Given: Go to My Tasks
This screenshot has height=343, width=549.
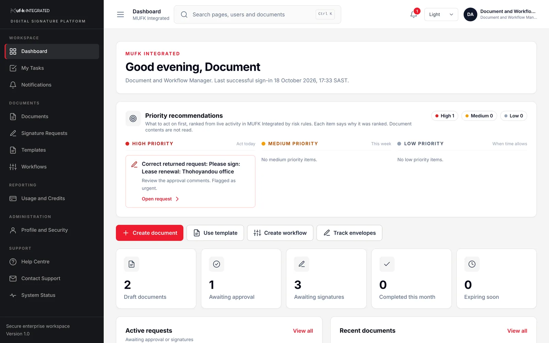Looking at the screenshot, I should click(x=52, y=68).
